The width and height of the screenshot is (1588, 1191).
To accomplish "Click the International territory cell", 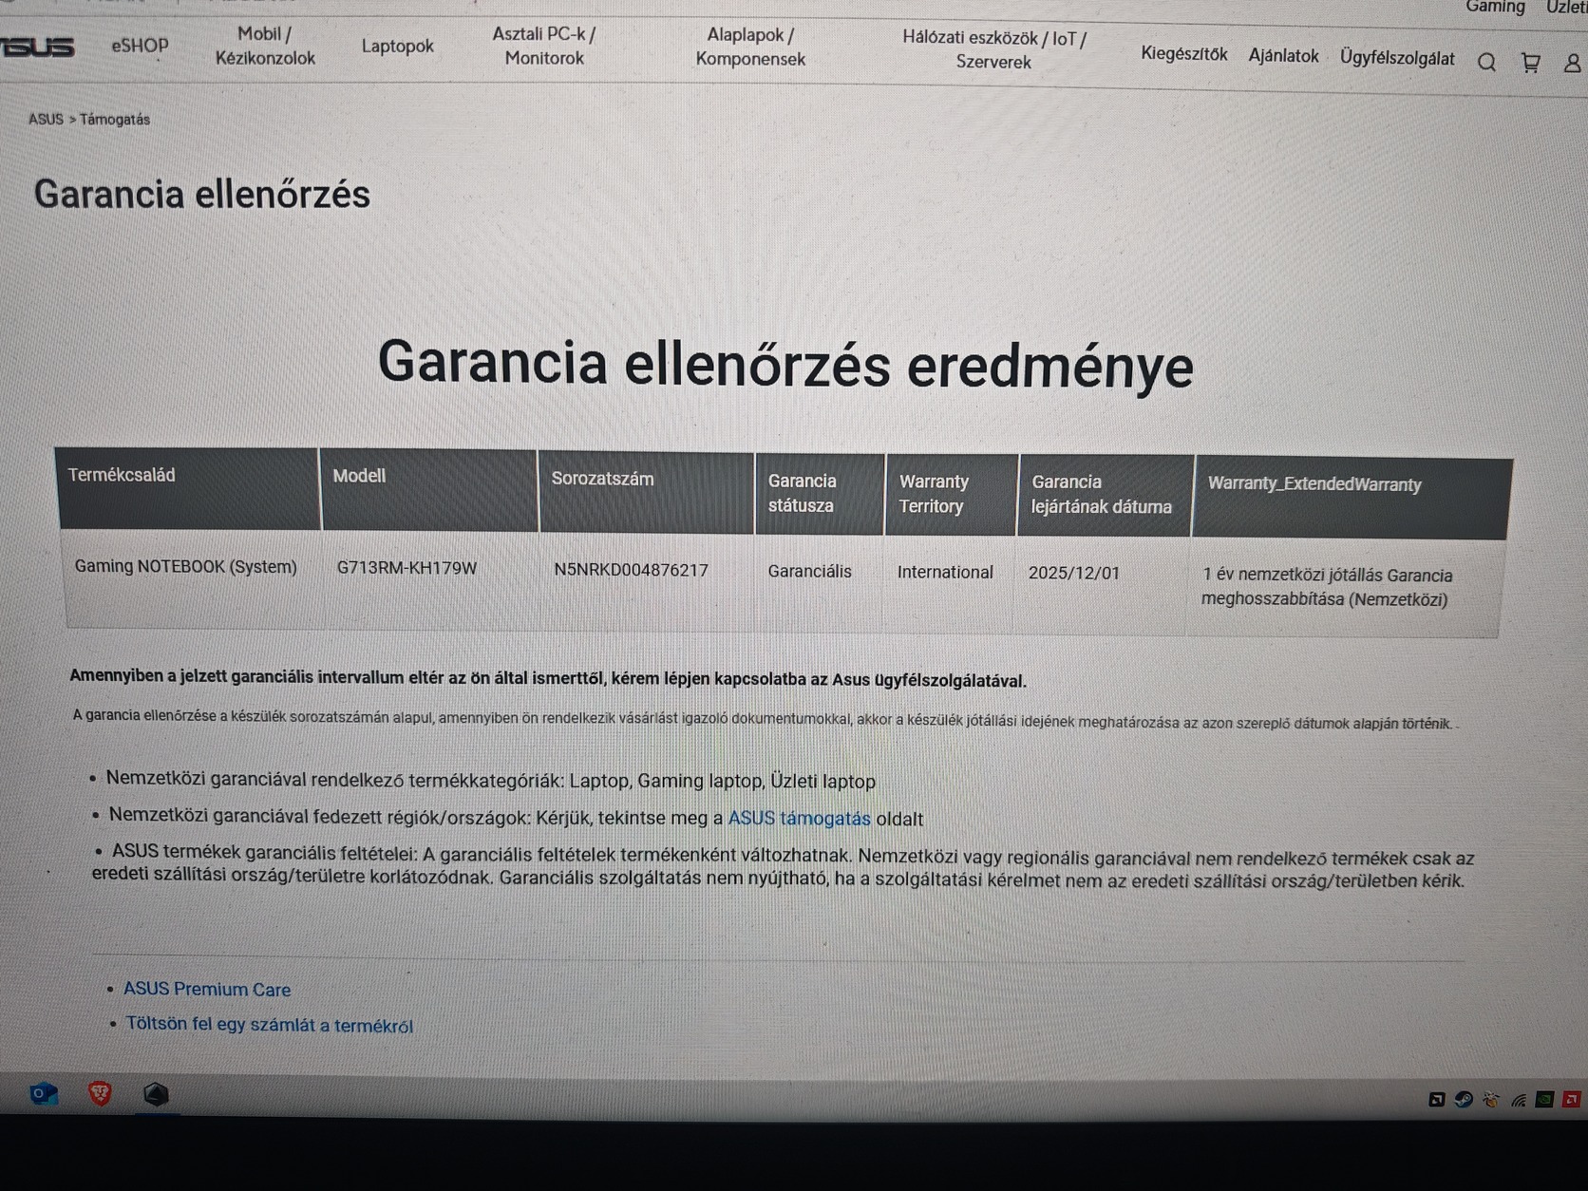I will coord(945,572).
